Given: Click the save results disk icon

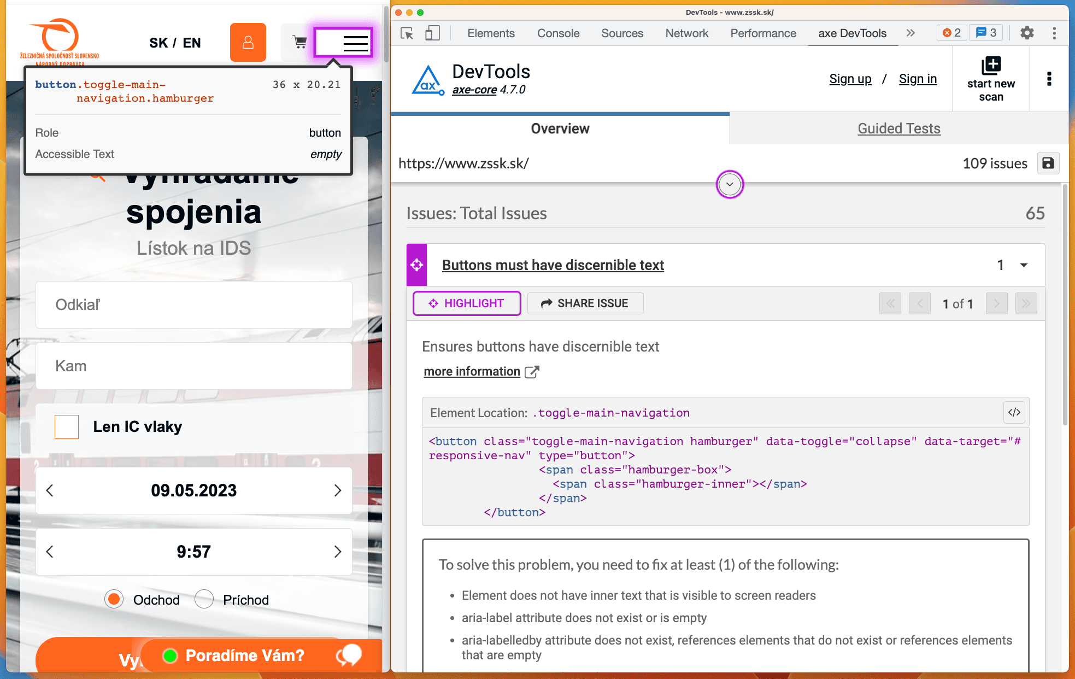Looking at the screenshot, I should (1048, 163).
